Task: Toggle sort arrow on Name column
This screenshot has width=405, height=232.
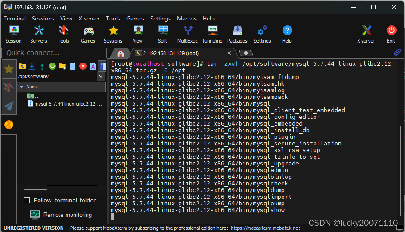Action: 22,87
